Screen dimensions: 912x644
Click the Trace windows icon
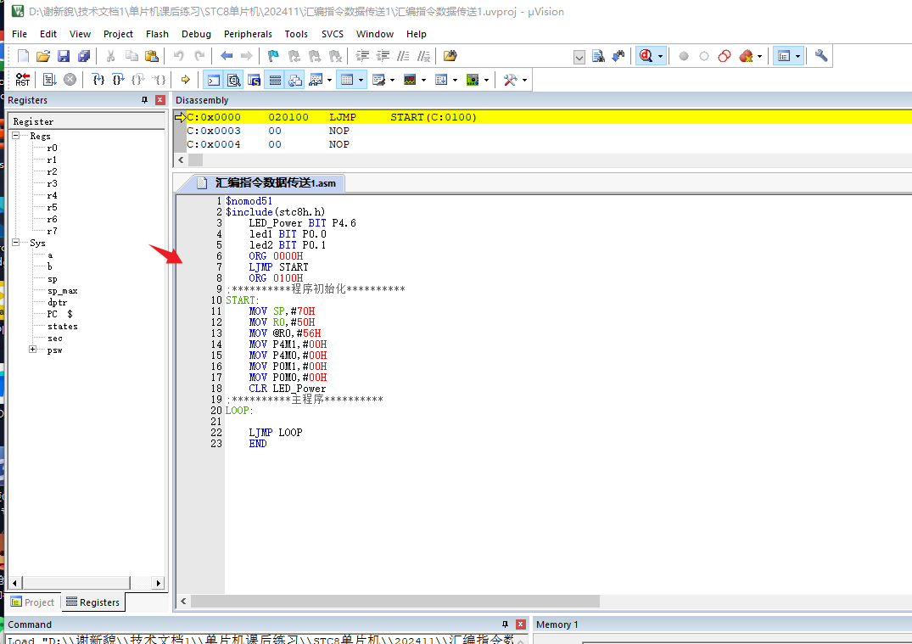441,80
